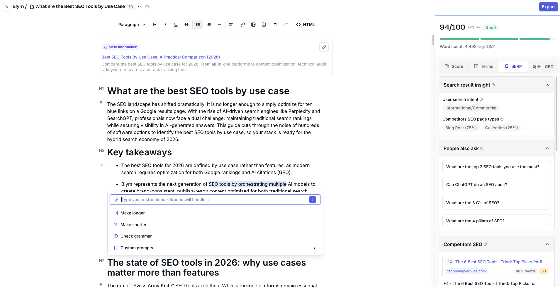Click the Competitors SEO page types help icon
560x287 pixels.
(x=502, y=119)
